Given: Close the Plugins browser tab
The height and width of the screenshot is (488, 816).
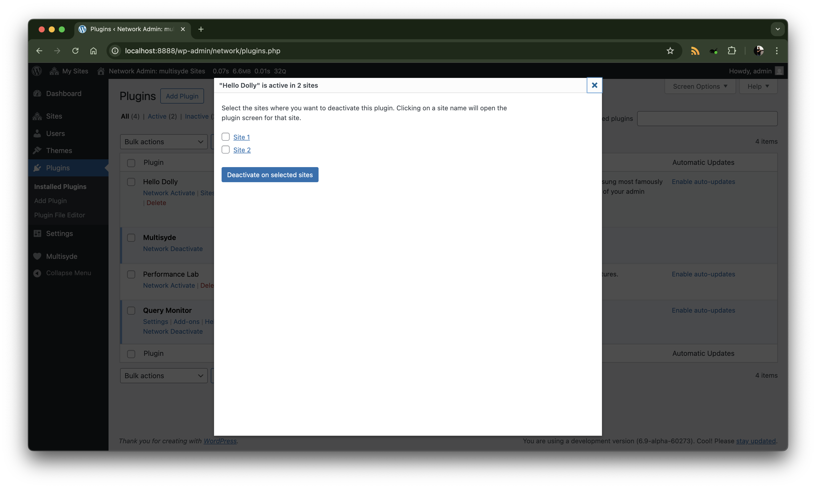Looking at the screenshot, I should tap(183, 29).
